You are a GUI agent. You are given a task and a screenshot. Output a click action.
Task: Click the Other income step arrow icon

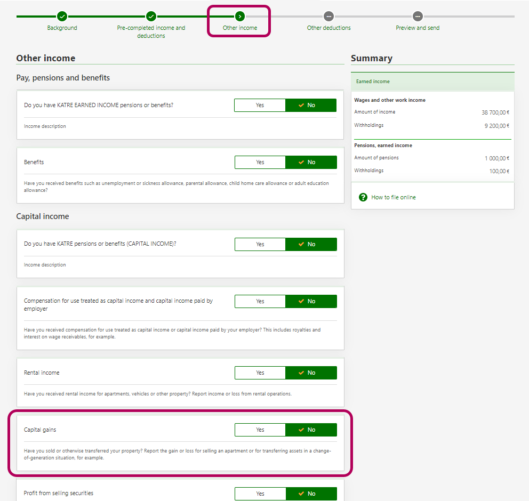click(x=240, y=17)
